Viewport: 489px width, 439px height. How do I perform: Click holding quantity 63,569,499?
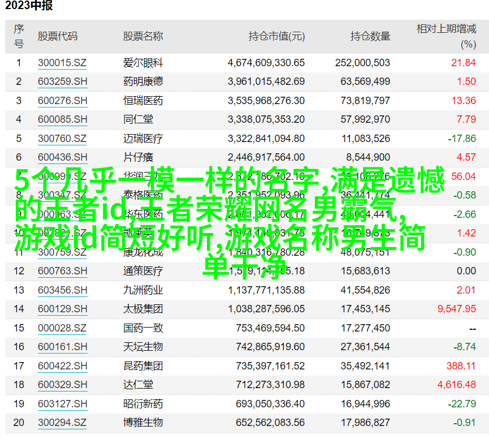click(365, 81)
